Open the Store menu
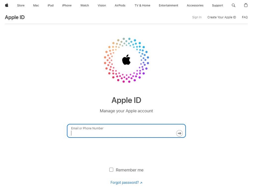The height and width of the screenshot is (187, 255). tap(21, 5)
